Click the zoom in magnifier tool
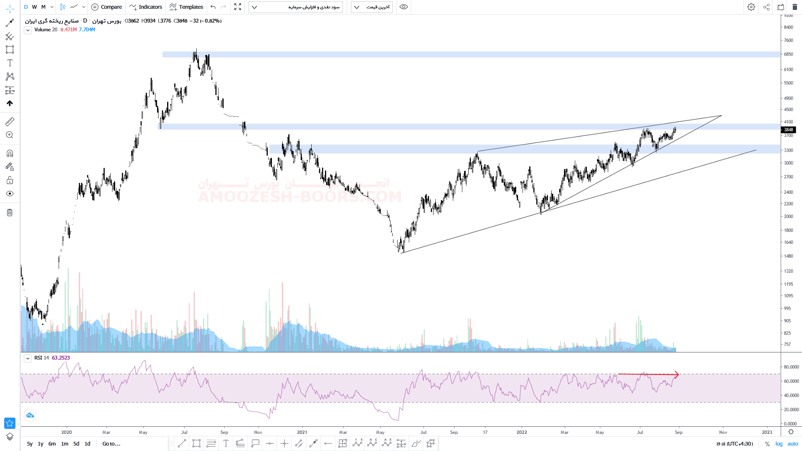Screen dimensions: 802x451 point(10,135)
